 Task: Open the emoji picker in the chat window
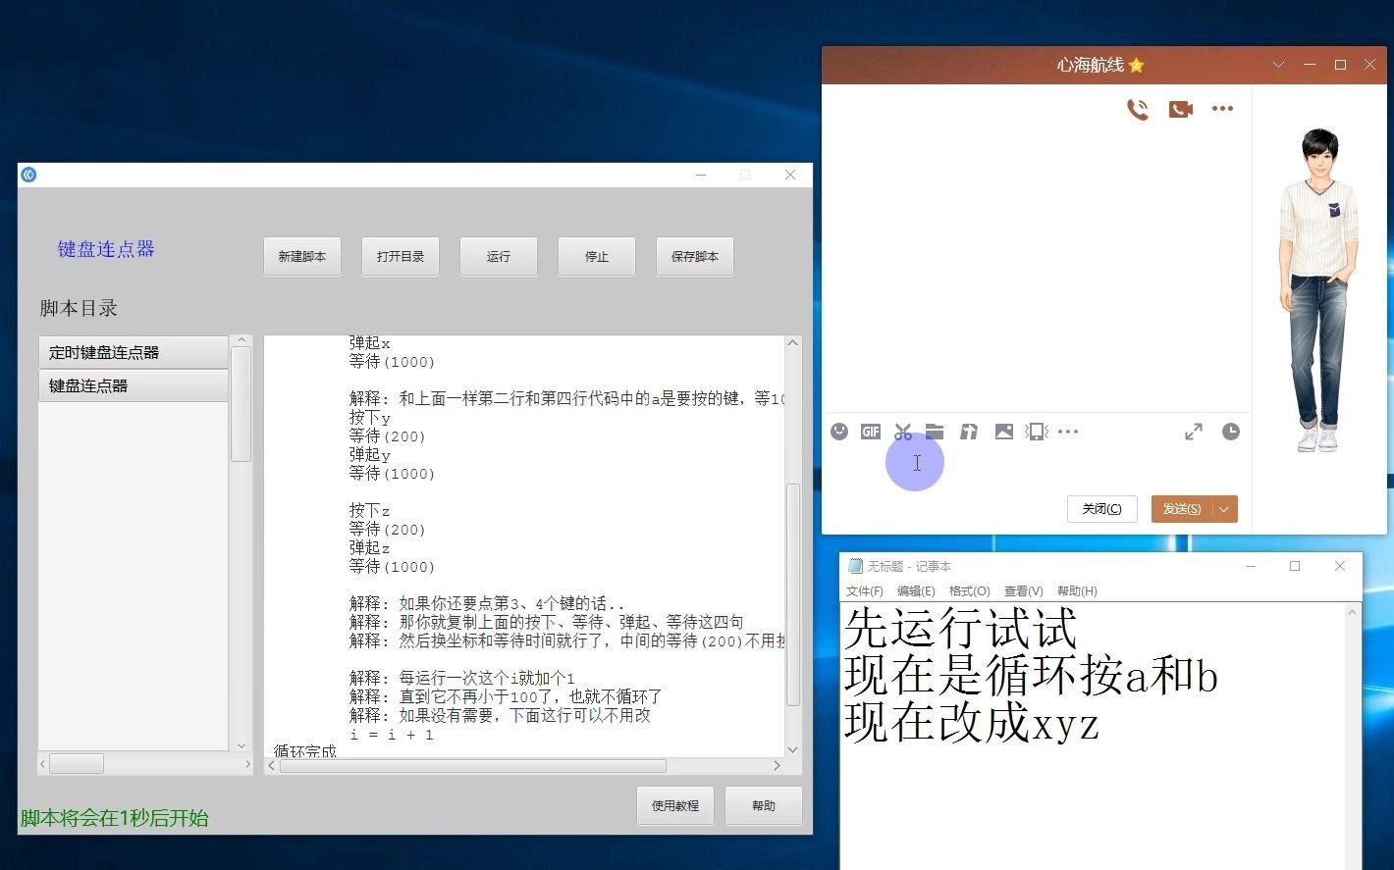point(838,432)
